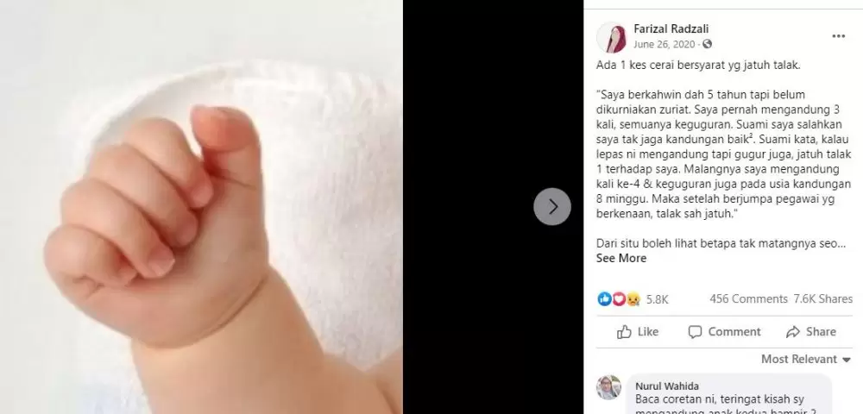Click the Share arrow icon

pyautogui.click(x=792, y=331)
